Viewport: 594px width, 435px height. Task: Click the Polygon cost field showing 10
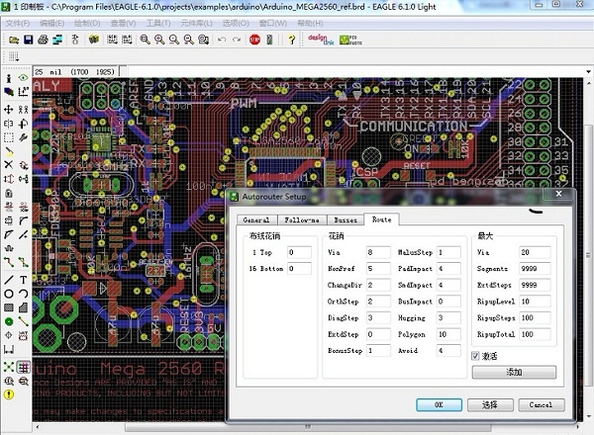pos(448,334)
